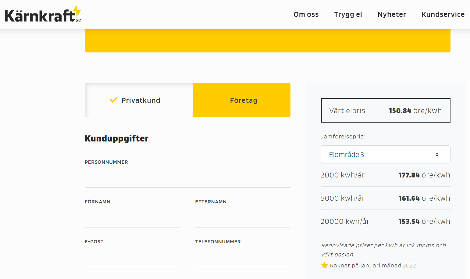Click into the Efternamn field
Image resolution: width=470 pixels, height=279 pixels.
coord(243,218)
